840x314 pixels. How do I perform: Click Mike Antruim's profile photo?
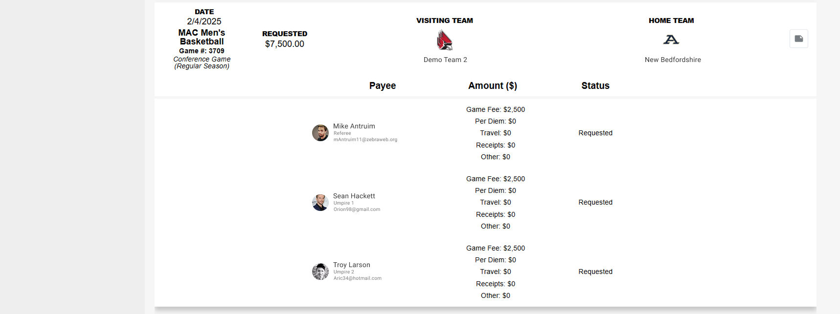(320, 133)
